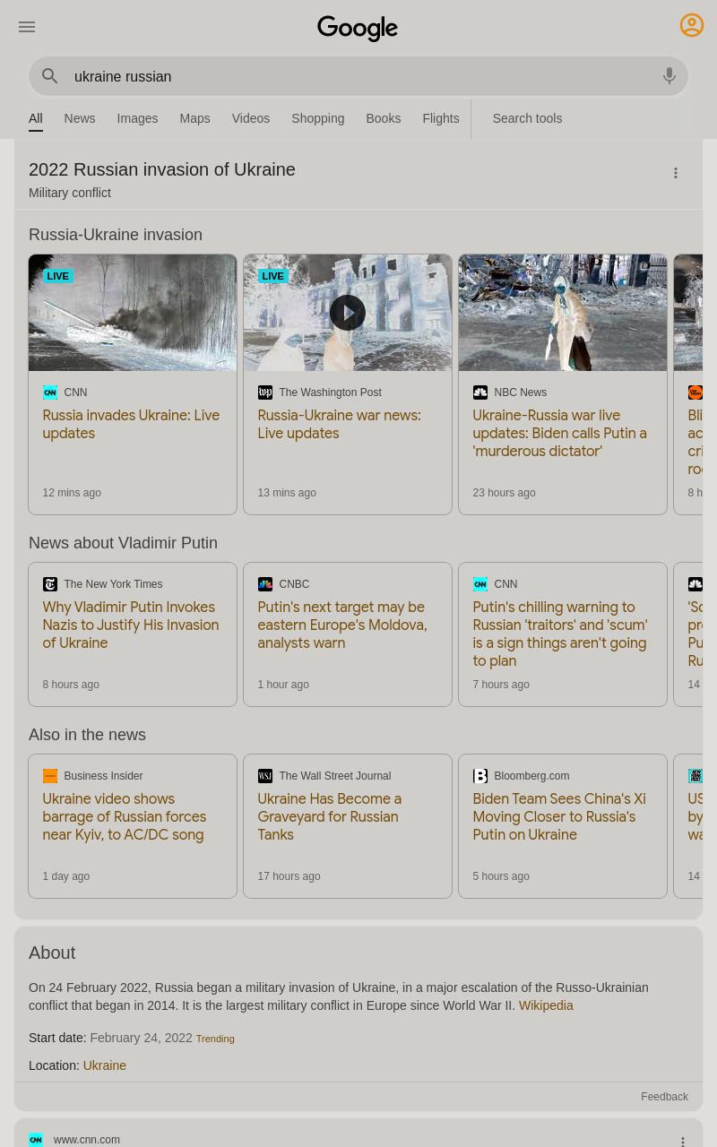Click the Ukraine location link
Screen dimensions: 717x1147
click(x=104, y=1065)
